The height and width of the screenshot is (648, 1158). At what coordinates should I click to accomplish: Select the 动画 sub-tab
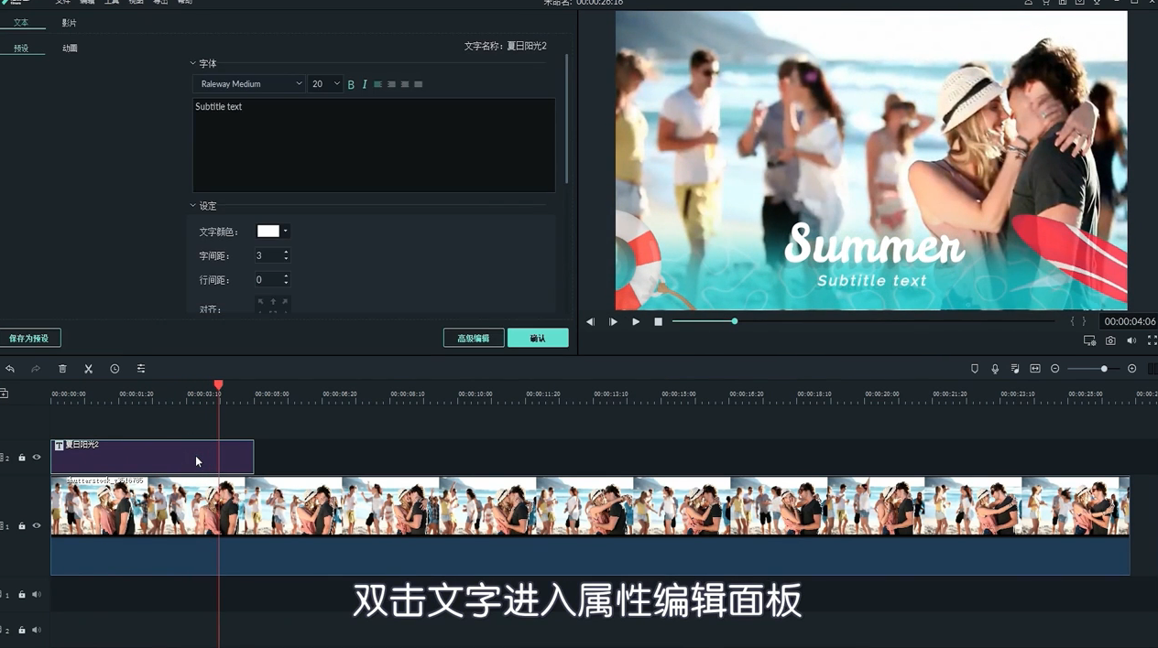[x=70, y=48]
